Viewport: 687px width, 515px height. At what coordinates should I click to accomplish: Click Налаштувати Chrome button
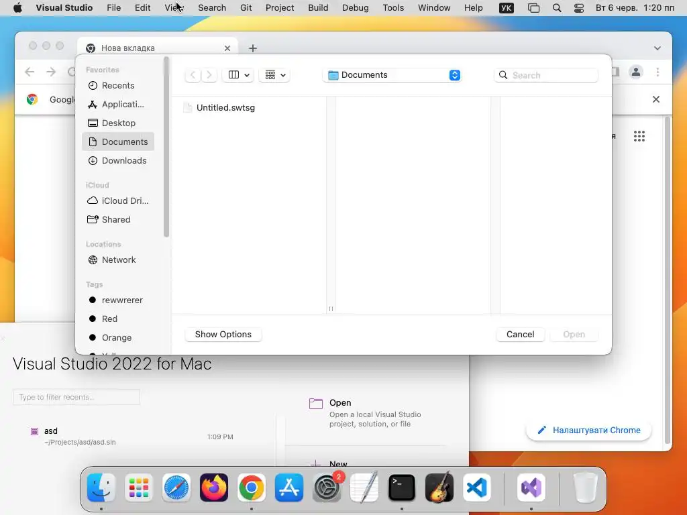click(588, 430)
